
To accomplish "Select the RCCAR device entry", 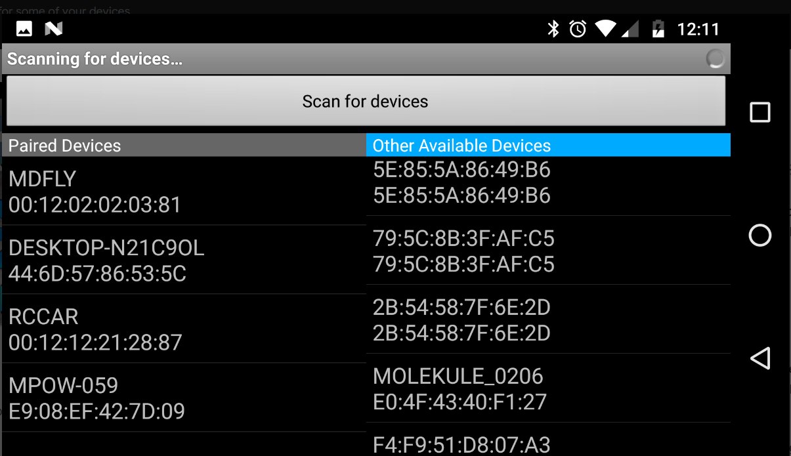I will pyautogui.click(x=184, y=328).
